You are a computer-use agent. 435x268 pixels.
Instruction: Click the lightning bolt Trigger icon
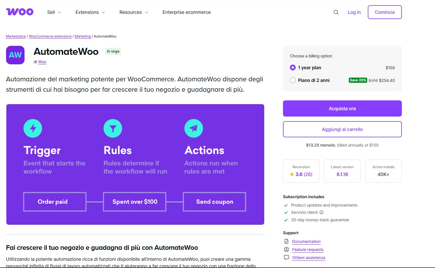33,128
